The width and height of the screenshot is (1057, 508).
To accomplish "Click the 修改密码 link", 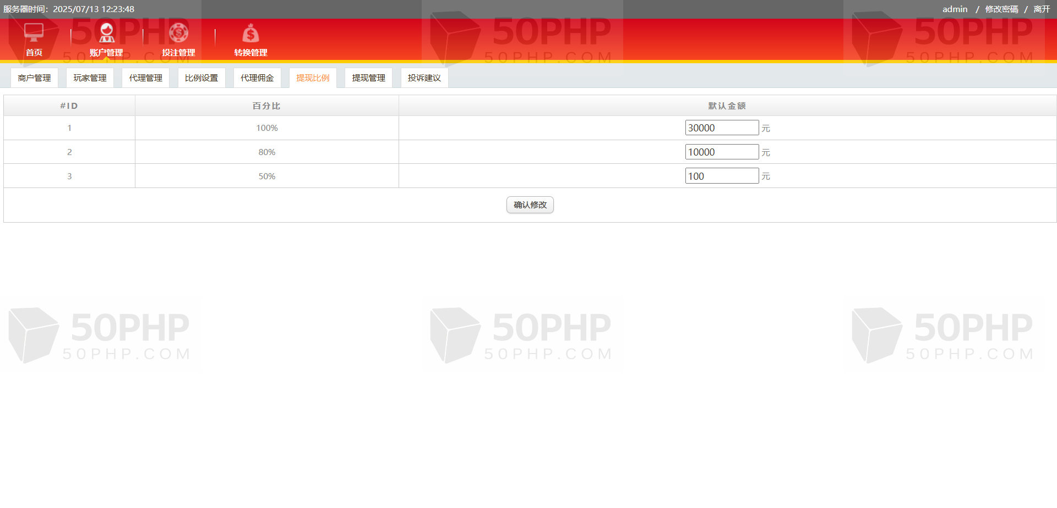I will 1001,9.
